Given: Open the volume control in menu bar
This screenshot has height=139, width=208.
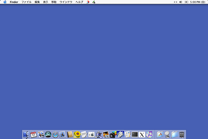Looking at the screenshot, I should pos(180,2).
